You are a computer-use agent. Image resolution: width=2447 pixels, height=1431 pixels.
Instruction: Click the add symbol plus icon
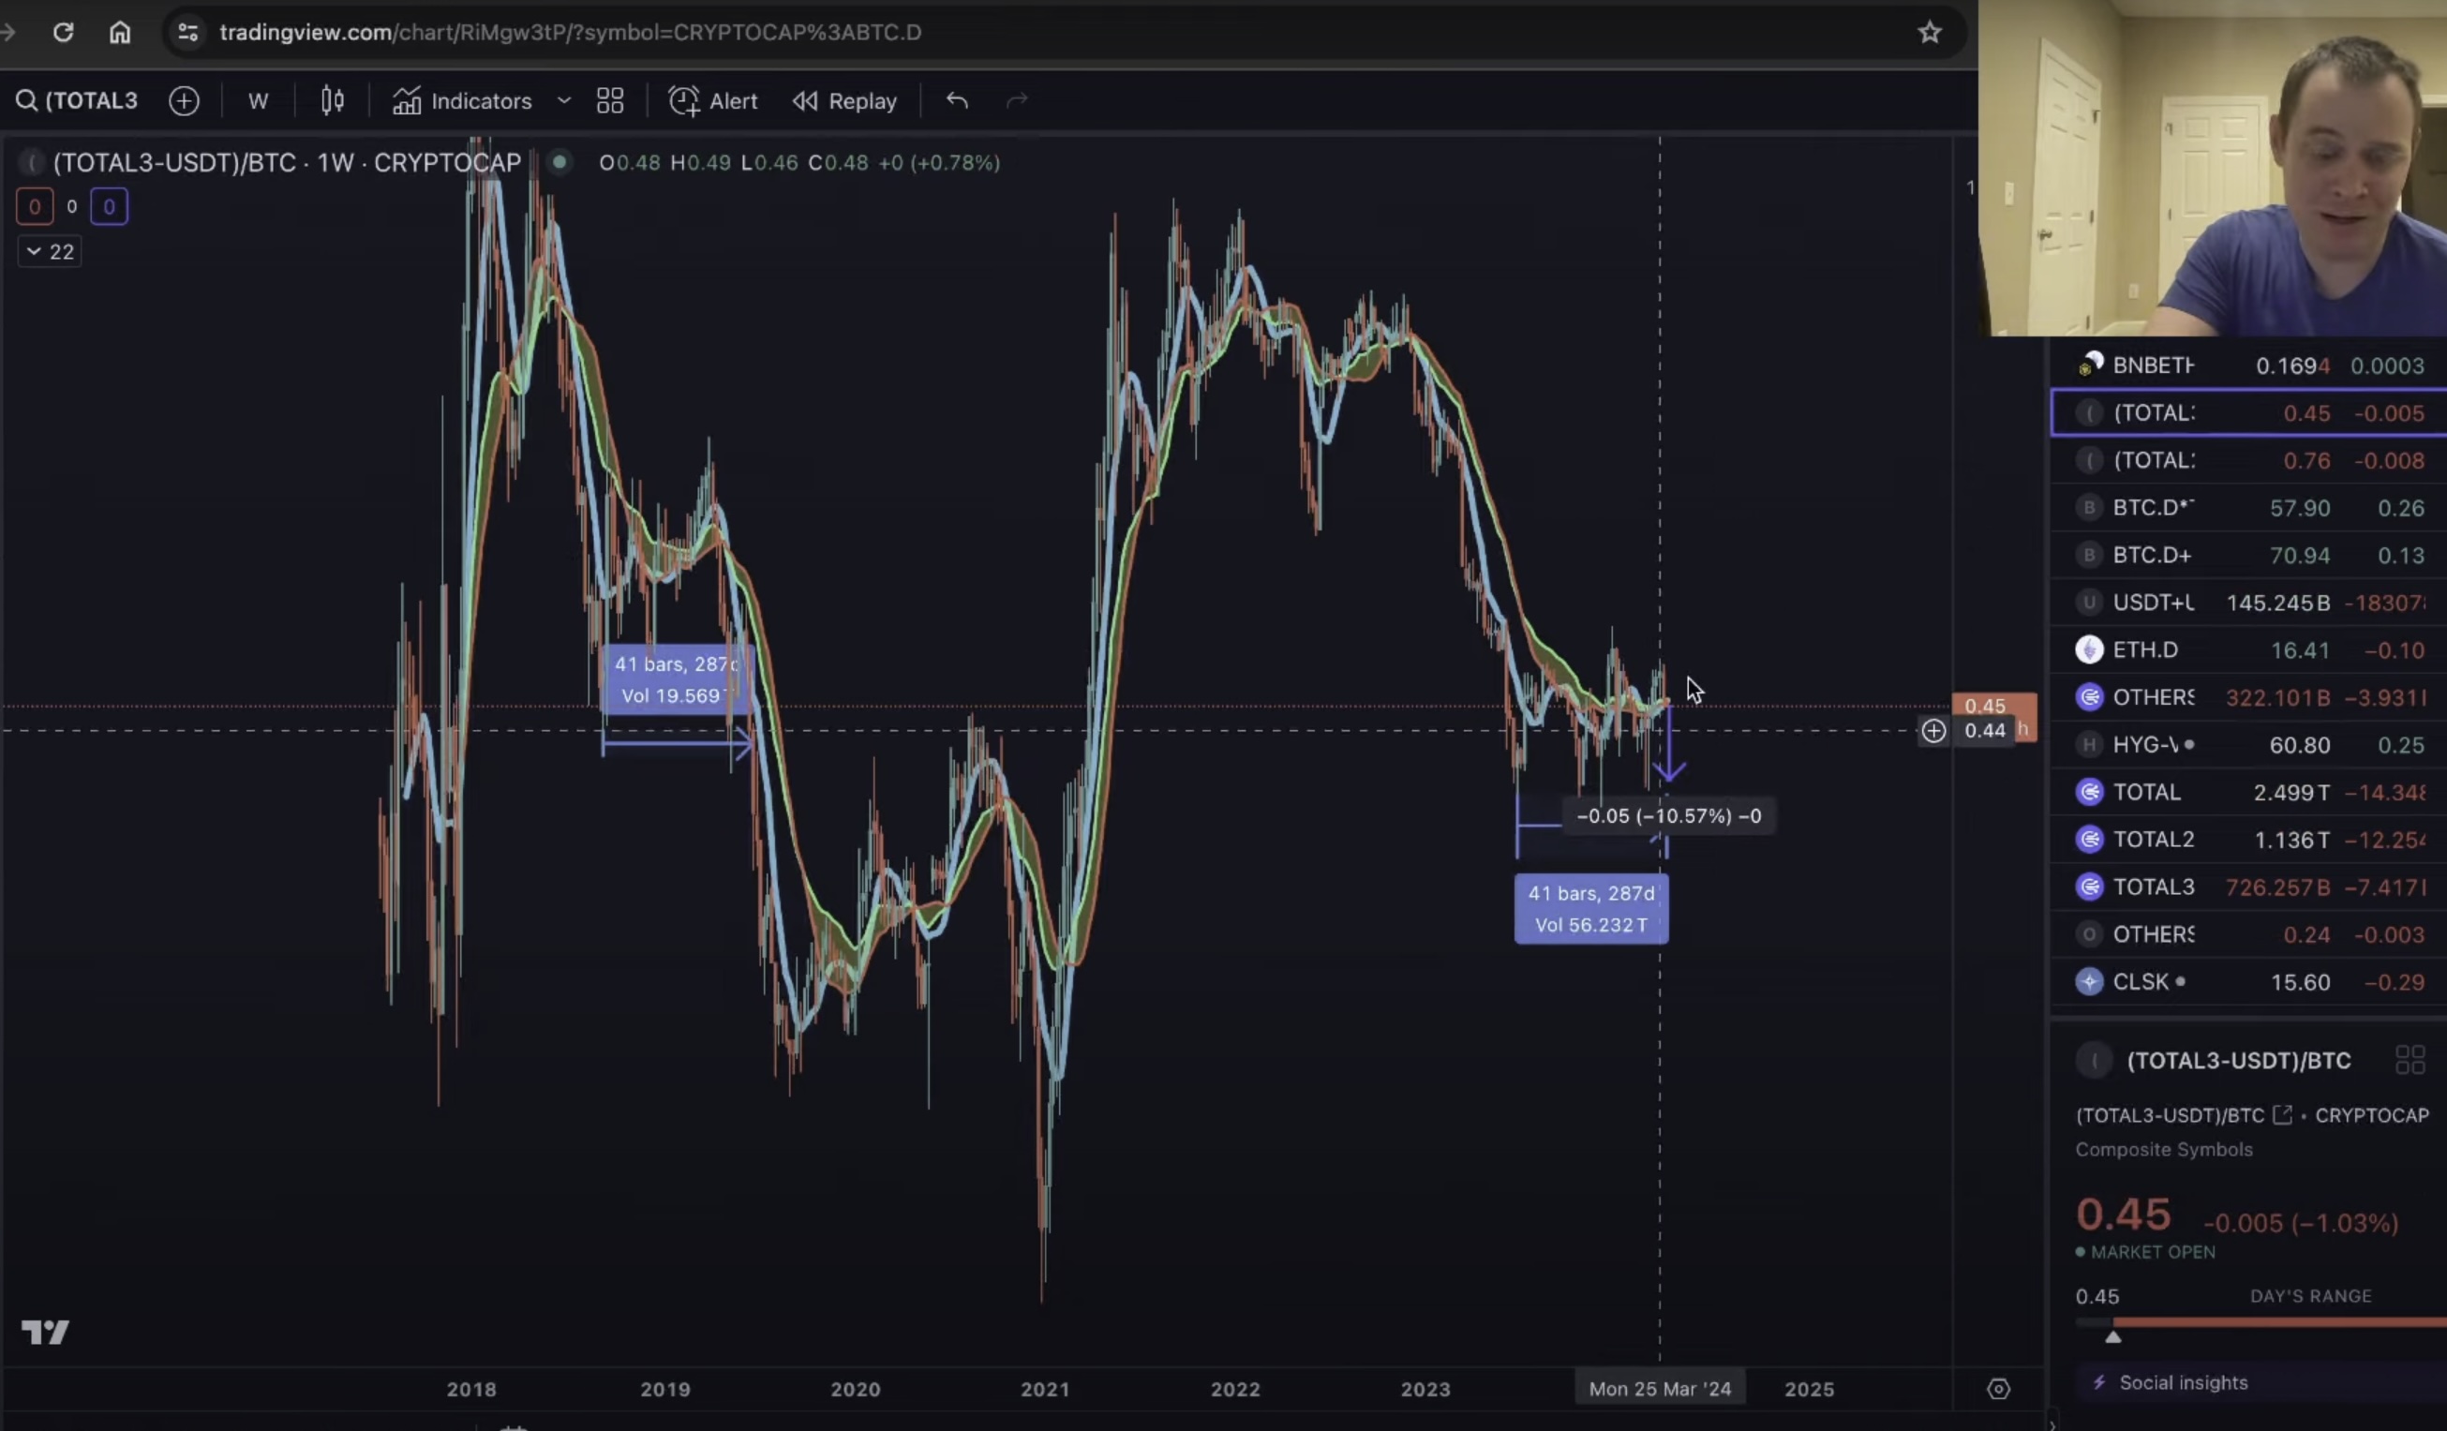click(x=184, y=101)
